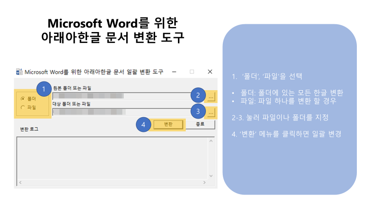The width and height of the screenshot is (366, 206).
Task: Click the 원본 폴더 또는 파일 label
Action: tap(72, 88)
